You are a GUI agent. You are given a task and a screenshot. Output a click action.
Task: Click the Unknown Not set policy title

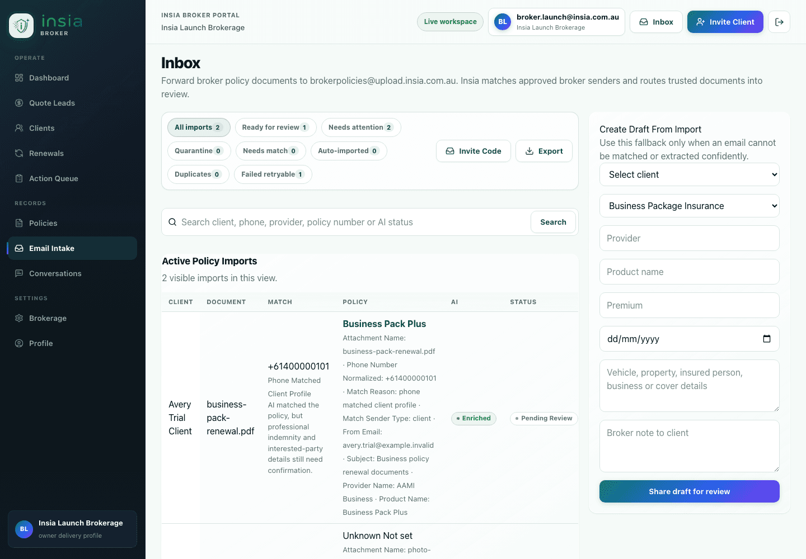pyautogui.click(x=378, y=536)
